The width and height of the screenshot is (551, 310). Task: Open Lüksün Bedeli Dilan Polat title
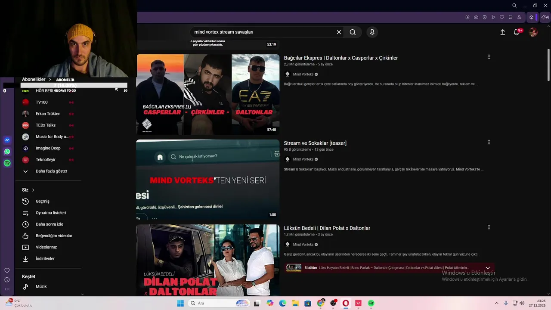click(x=327, y=228)
